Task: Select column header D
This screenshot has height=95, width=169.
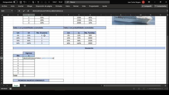Action: coord(42,15)
